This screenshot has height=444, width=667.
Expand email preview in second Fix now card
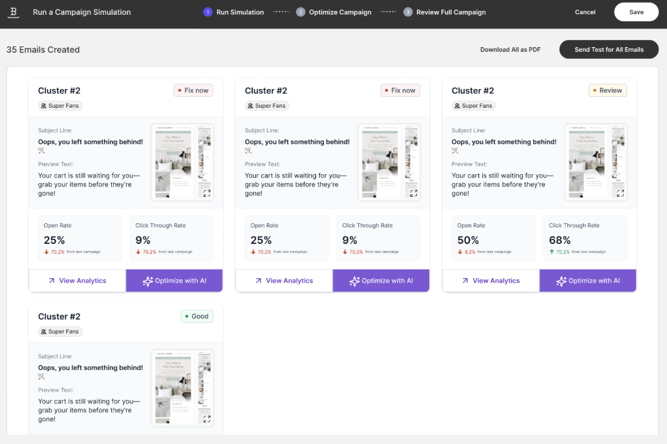tap(414, 194)
